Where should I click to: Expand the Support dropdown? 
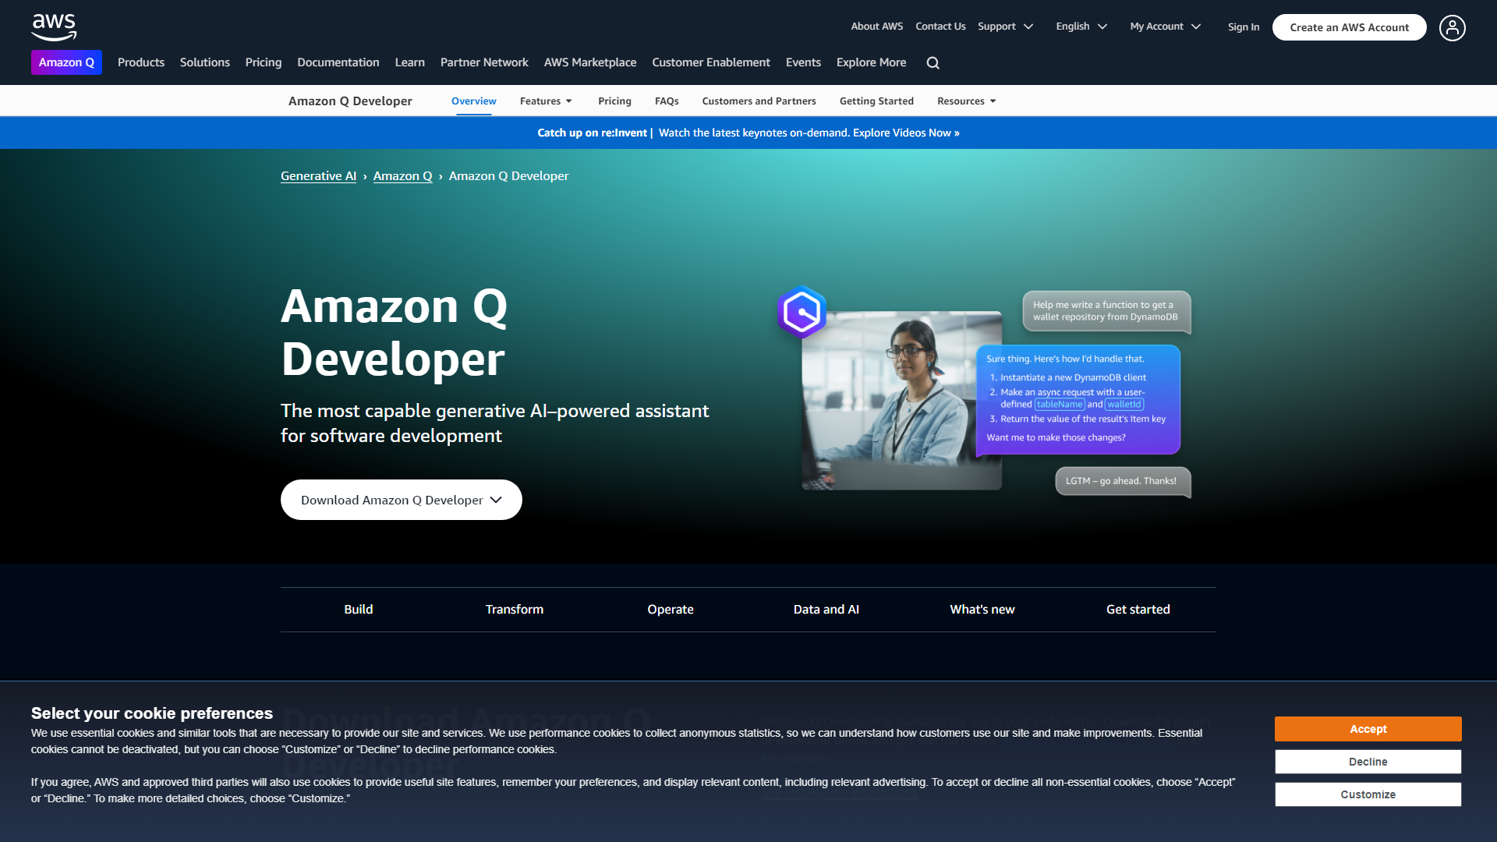1005,27
